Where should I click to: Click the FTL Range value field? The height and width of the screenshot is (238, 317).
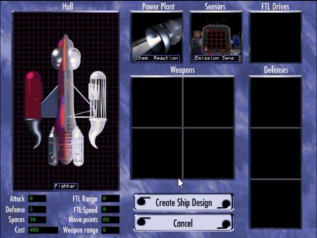[110, 198]
